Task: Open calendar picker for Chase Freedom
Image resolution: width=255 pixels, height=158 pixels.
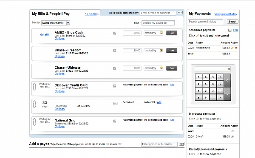Action: tap(161, 51)
